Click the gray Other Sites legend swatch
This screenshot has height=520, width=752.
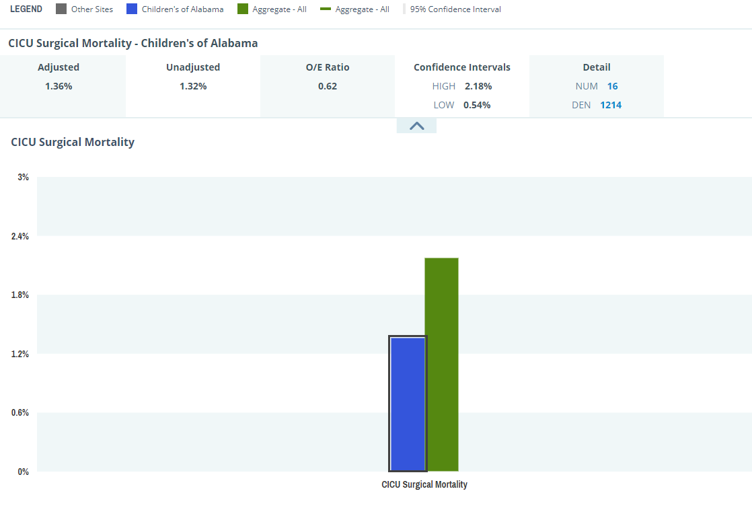[61, 9]
